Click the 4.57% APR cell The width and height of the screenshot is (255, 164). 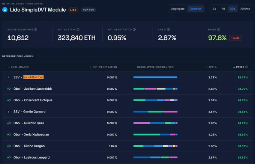[x=212, y=112]
